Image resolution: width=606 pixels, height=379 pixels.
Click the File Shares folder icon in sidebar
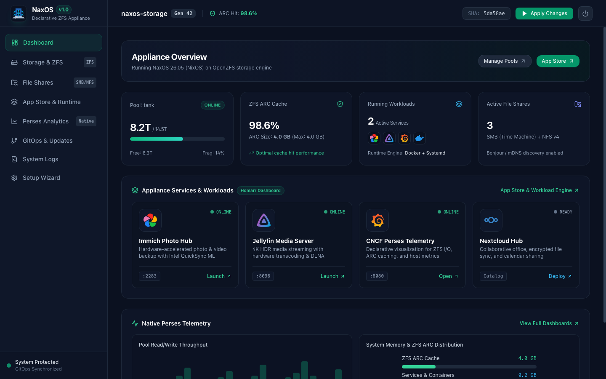[x=14, y=83]
